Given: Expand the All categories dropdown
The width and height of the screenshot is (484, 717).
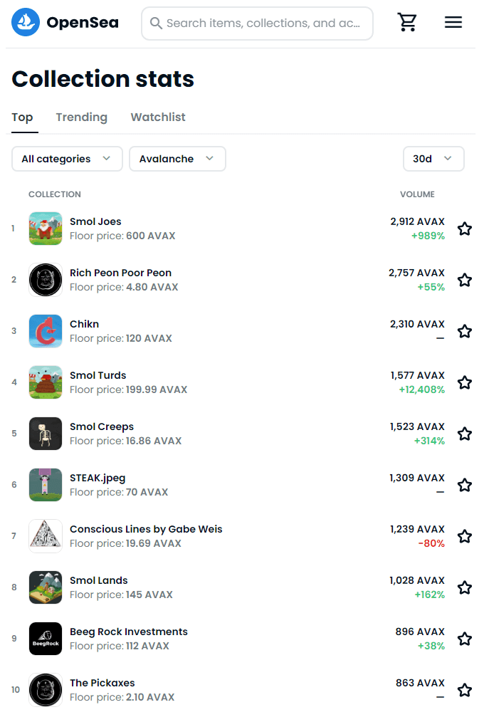Looking at the screenshot, I should (67, 159).
